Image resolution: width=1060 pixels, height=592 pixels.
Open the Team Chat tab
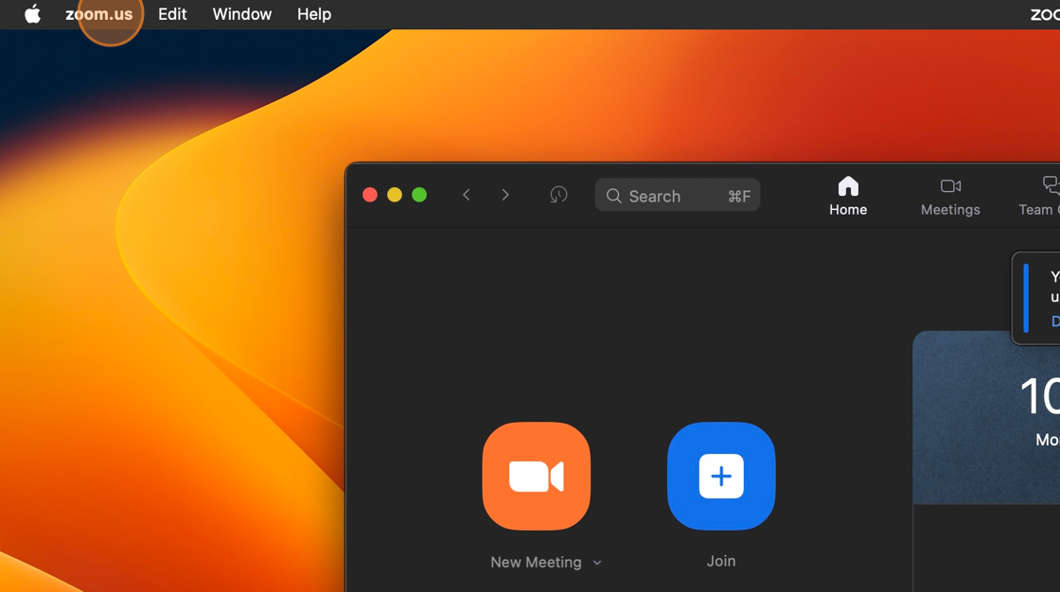pos(1041,197)
